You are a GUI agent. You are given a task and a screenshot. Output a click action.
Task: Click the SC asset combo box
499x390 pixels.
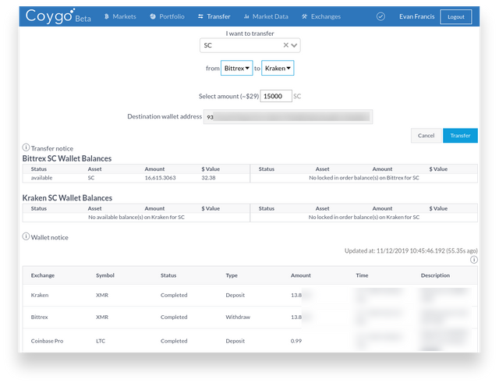coord(249,45)
